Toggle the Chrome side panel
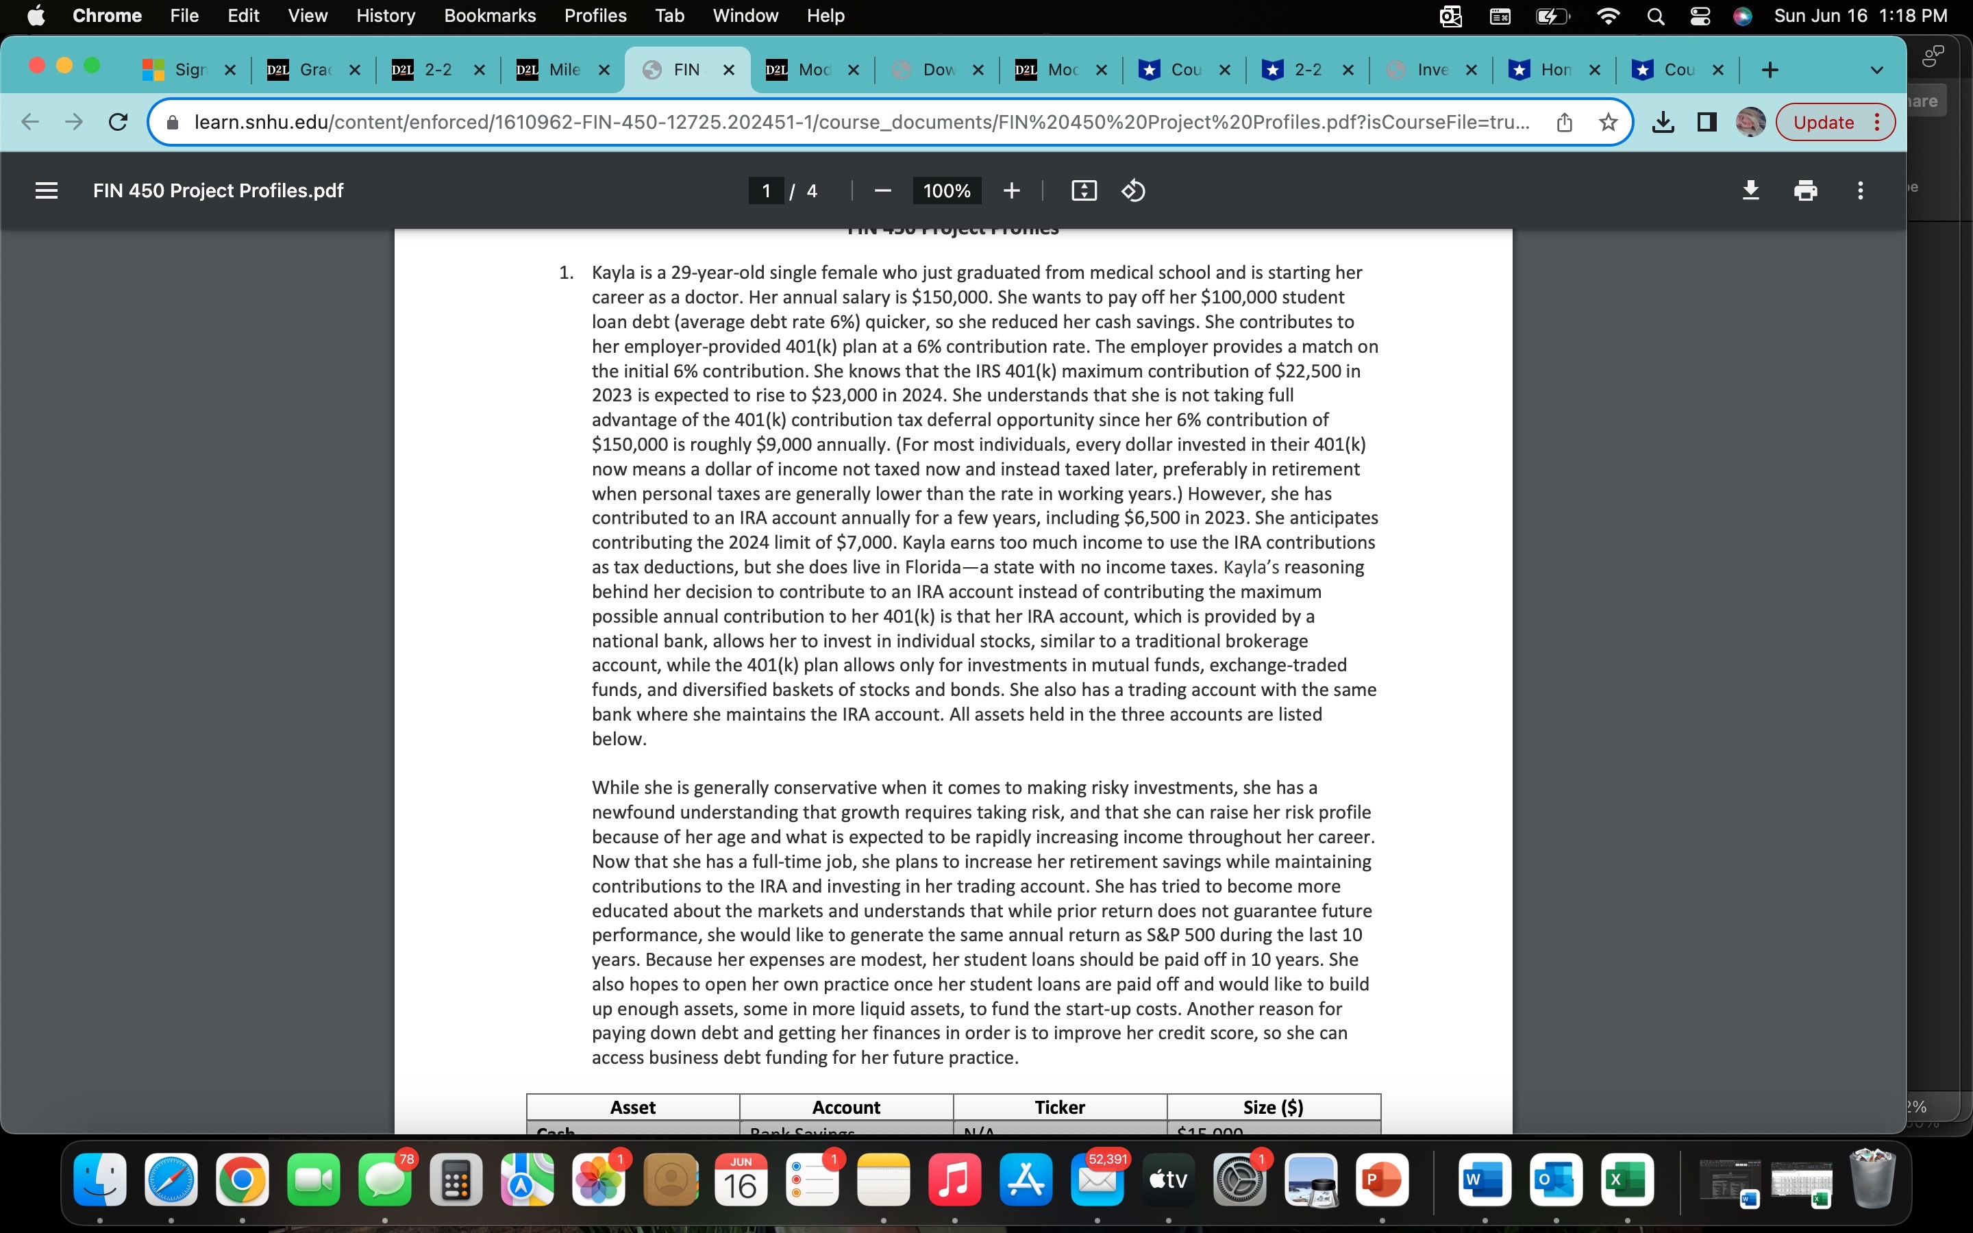This screenshot has width=1973, height=1233. click(1707, 123)
